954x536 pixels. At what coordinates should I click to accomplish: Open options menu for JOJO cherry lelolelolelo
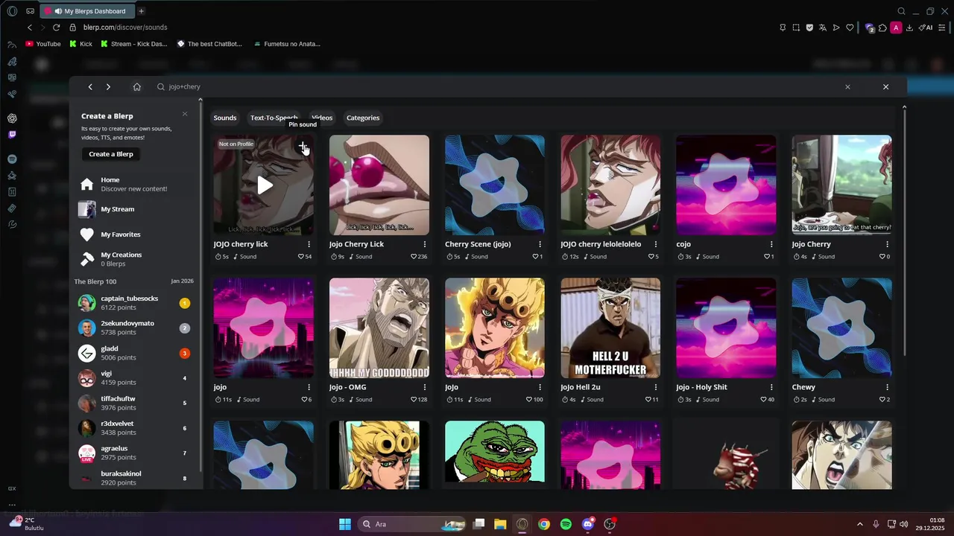(x=656, y=244)
